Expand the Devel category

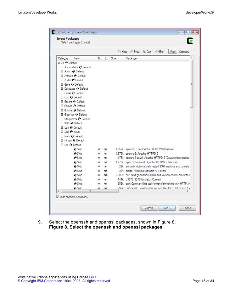coord(62,93)
